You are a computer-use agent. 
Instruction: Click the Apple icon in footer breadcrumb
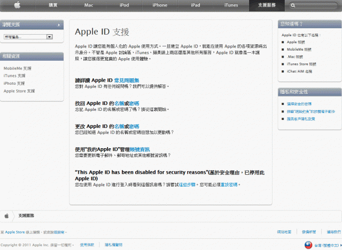[x=6, y=216]
